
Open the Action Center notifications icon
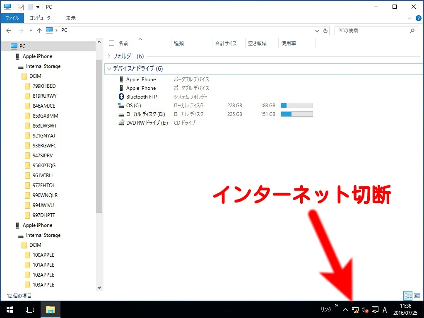tap(375, 310)
